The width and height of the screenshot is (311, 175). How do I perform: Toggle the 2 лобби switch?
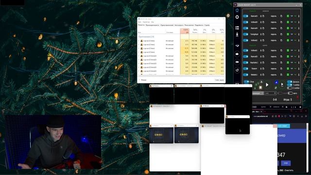tap(290, 88)
